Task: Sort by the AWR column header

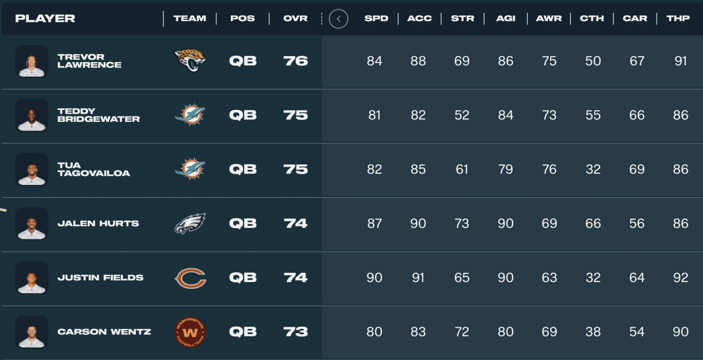Action: (548, 19)
